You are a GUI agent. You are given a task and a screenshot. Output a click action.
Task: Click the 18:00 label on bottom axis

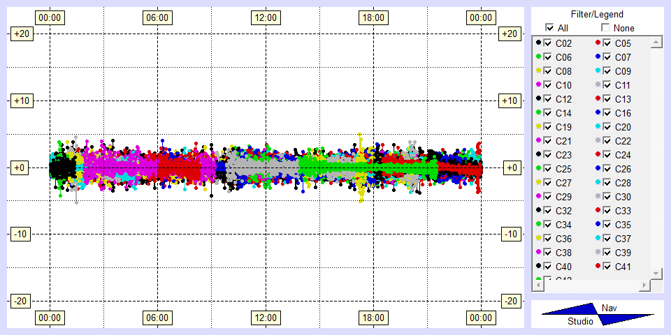coord(373,318)
